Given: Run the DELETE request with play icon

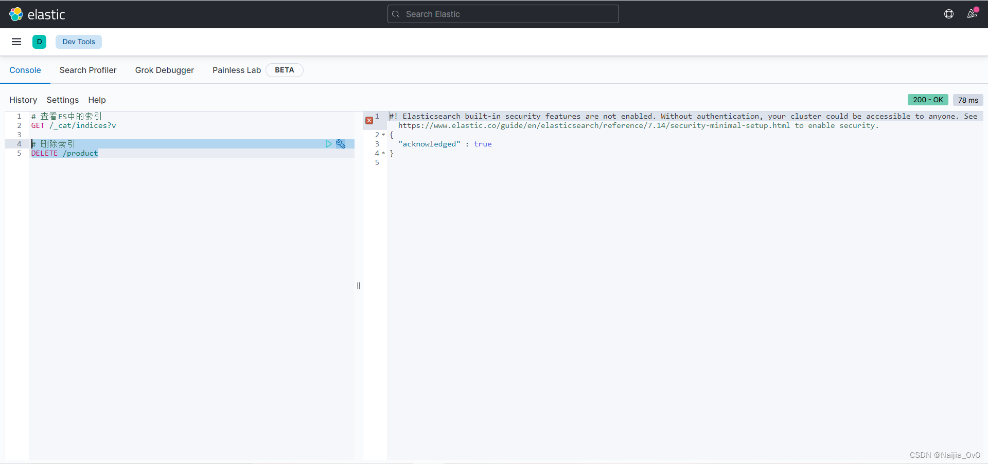Looking at the screenshot, I should (328, 144).
